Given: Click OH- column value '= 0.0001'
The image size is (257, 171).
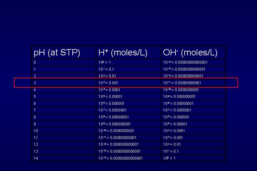Looking at the screenshot, I should coord(174,131).
